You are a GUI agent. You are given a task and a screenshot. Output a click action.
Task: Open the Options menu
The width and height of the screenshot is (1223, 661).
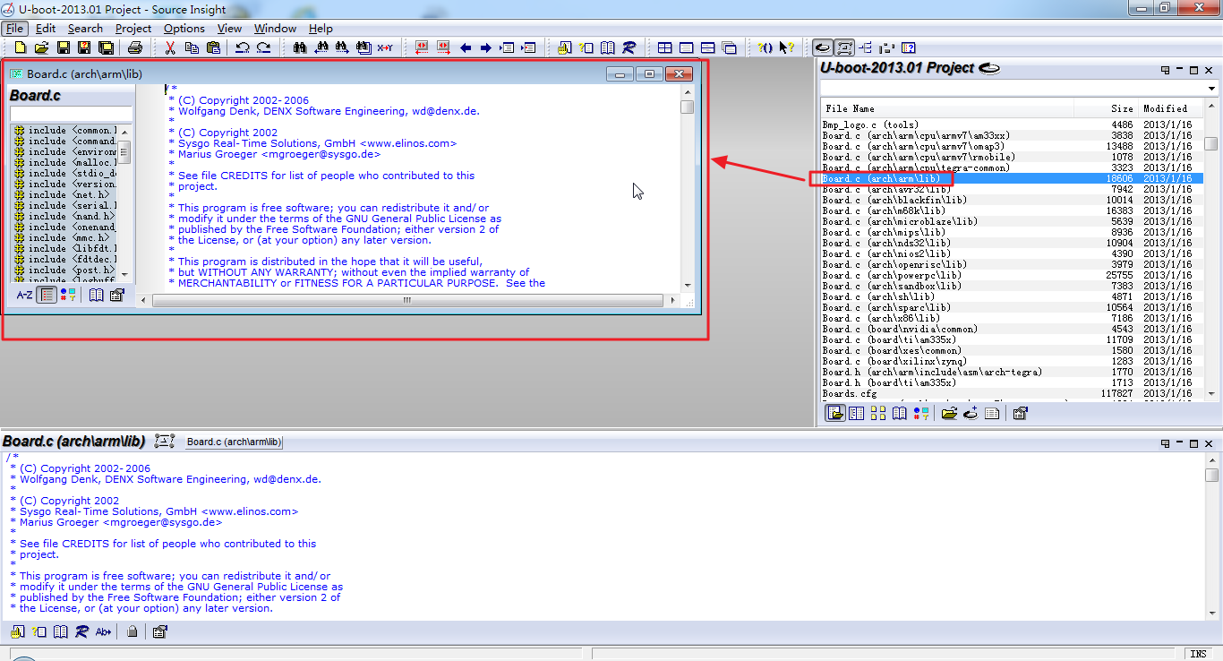[x=184, y=28]
